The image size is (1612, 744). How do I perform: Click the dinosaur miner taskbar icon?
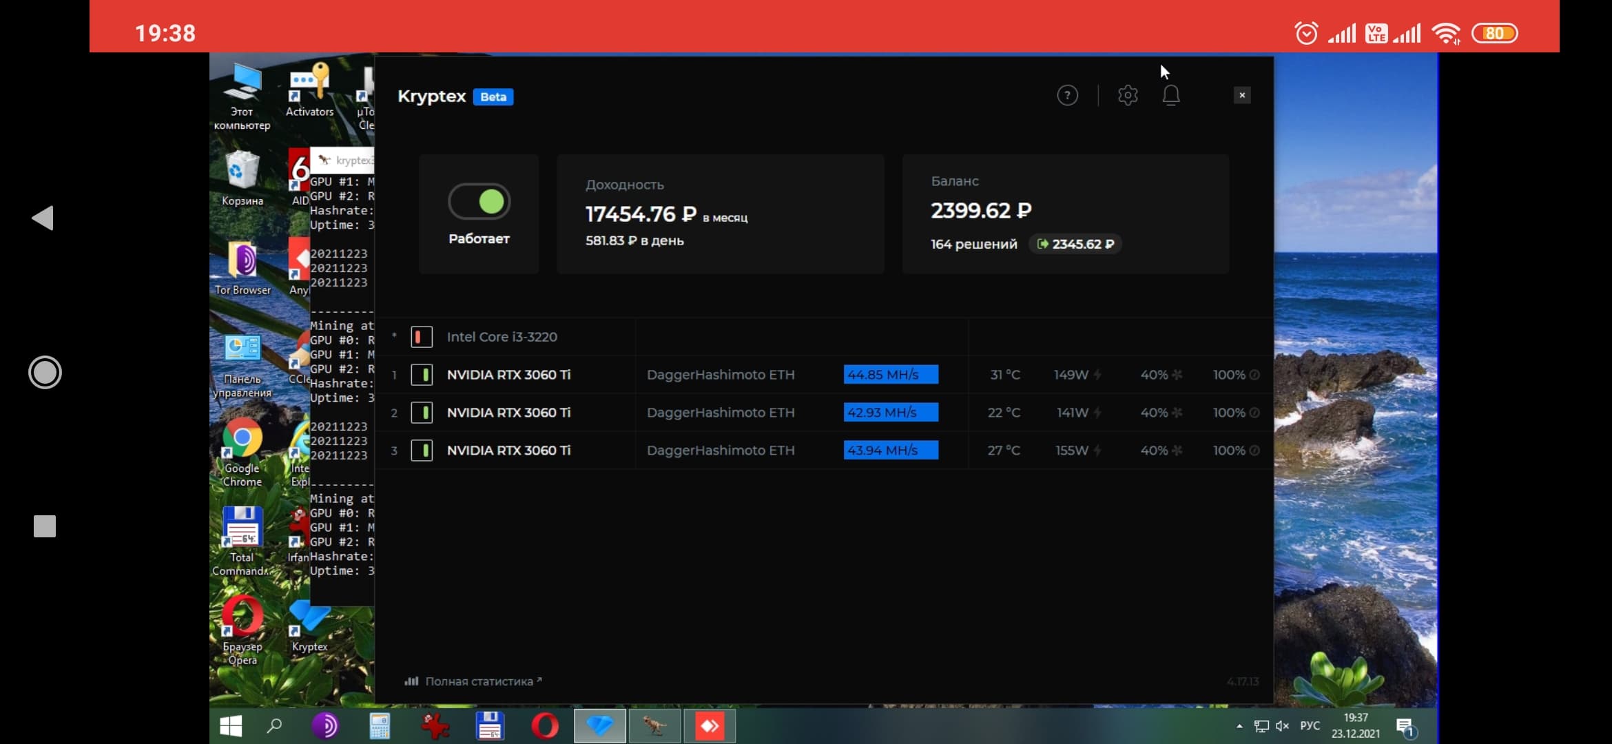click(654, 726)
